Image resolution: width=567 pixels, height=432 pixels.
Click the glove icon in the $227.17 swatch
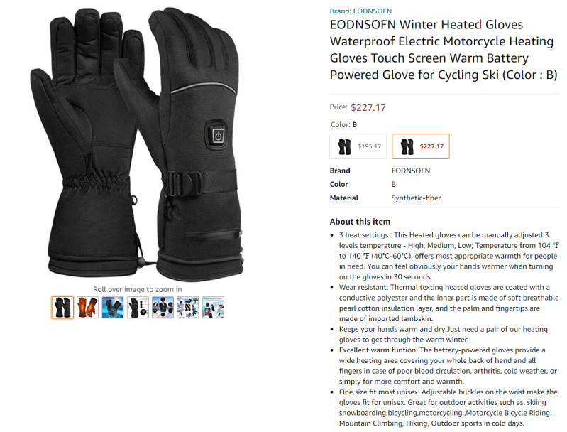[x=407, y=146]
